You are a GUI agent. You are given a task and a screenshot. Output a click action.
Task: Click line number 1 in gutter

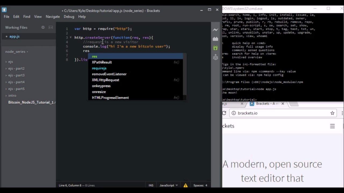point(67,29)
